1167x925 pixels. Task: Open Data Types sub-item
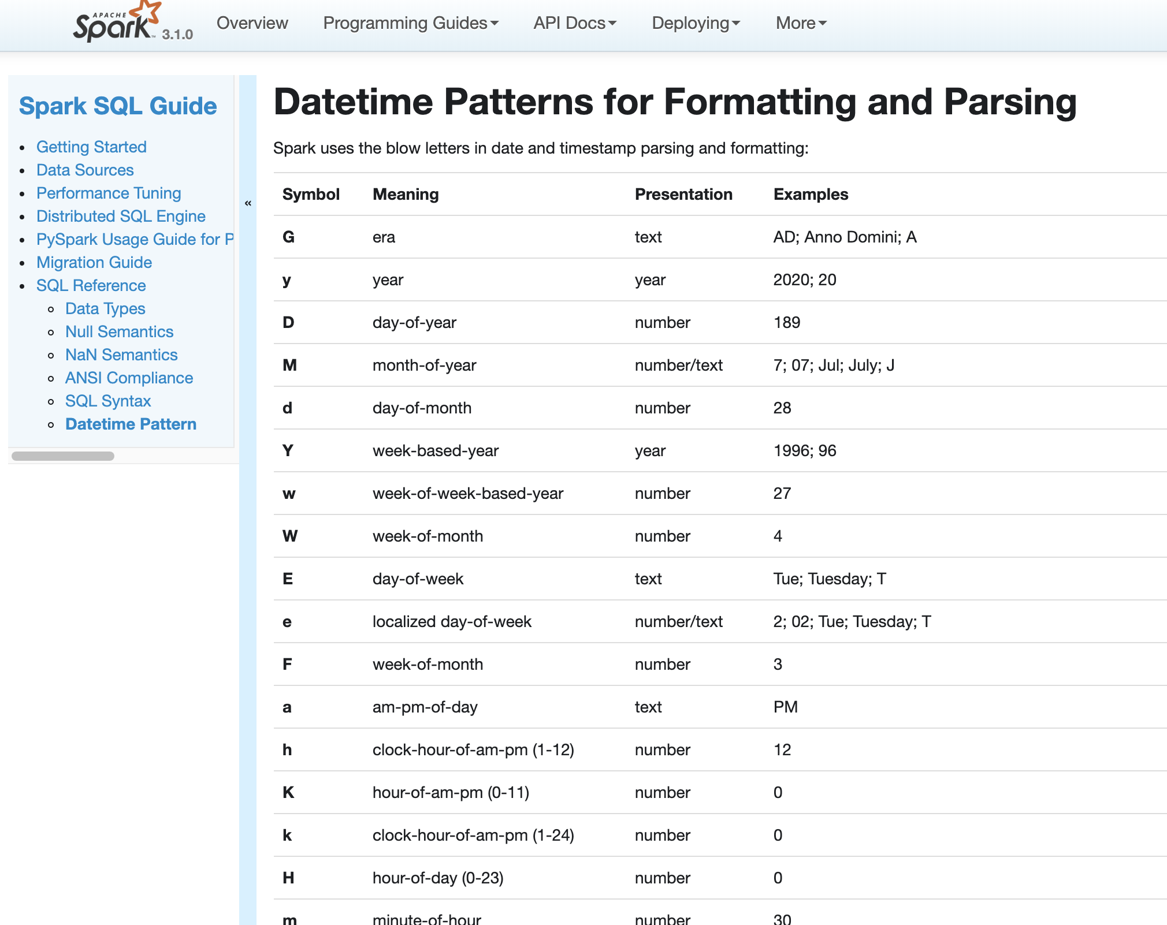click(105, 308)
